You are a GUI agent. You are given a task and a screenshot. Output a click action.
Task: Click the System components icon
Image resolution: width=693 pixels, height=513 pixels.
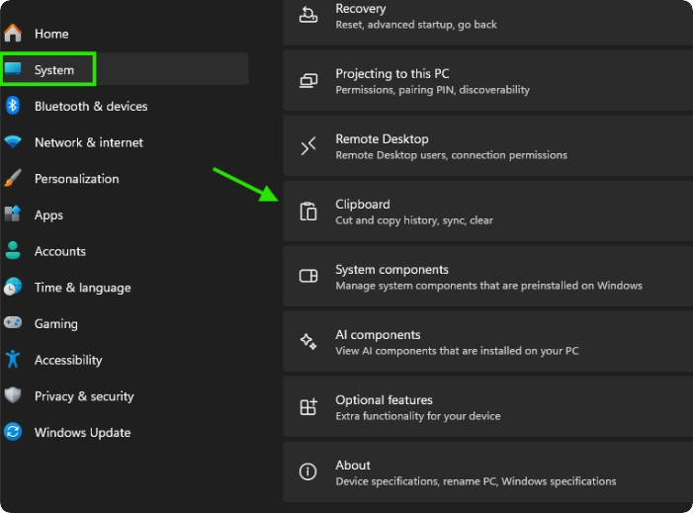point(308,276)
